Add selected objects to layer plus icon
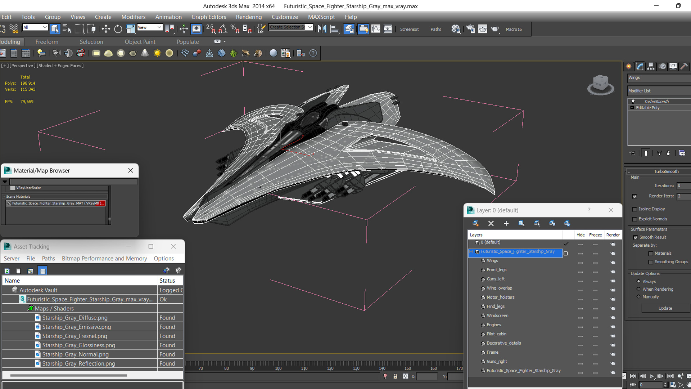Viewport: 691px width, 389px height. [506, 223]
